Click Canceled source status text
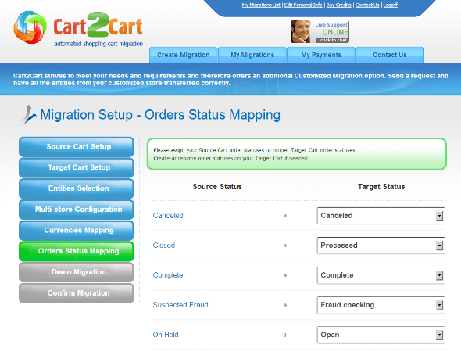The image size is (461, 355). click(x=168, y=216)
